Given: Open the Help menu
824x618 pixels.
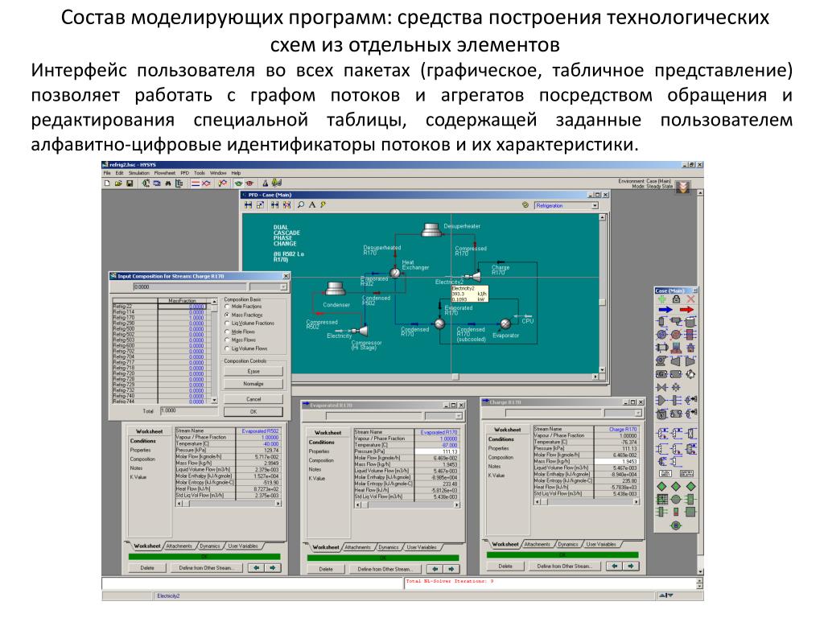Looking at the screenshot, I should click(x=236, y=173).
